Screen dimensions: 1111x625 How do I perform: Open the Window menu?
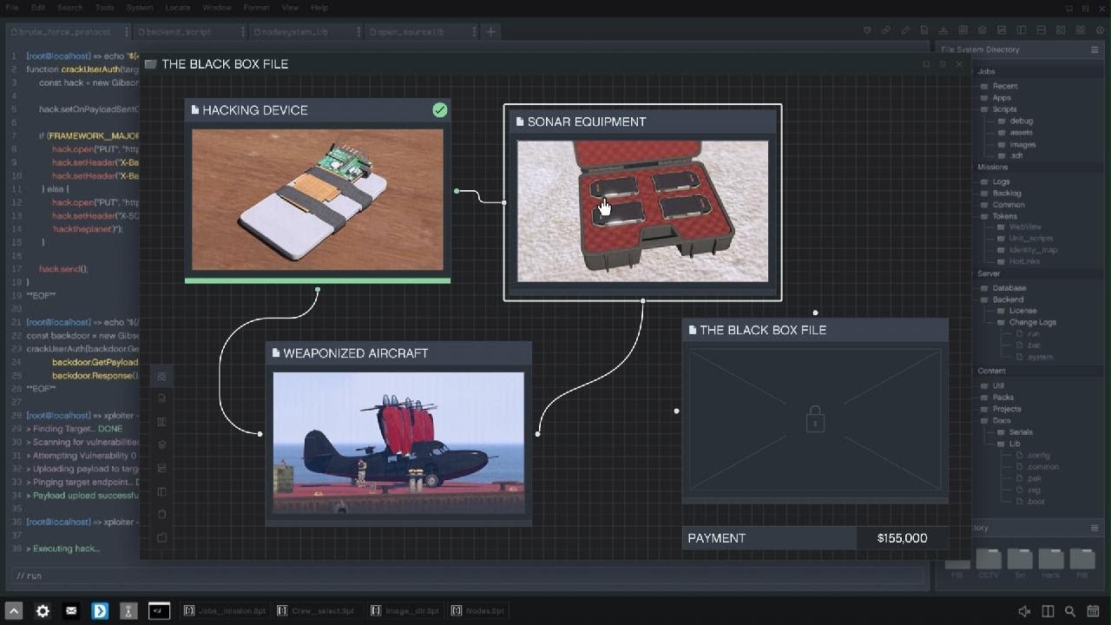click(x=217, y=8)
